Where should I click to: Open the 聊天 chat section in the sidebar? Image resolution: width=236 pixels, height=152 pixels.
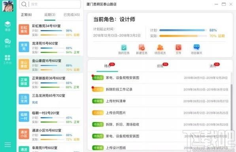(8, 43)
